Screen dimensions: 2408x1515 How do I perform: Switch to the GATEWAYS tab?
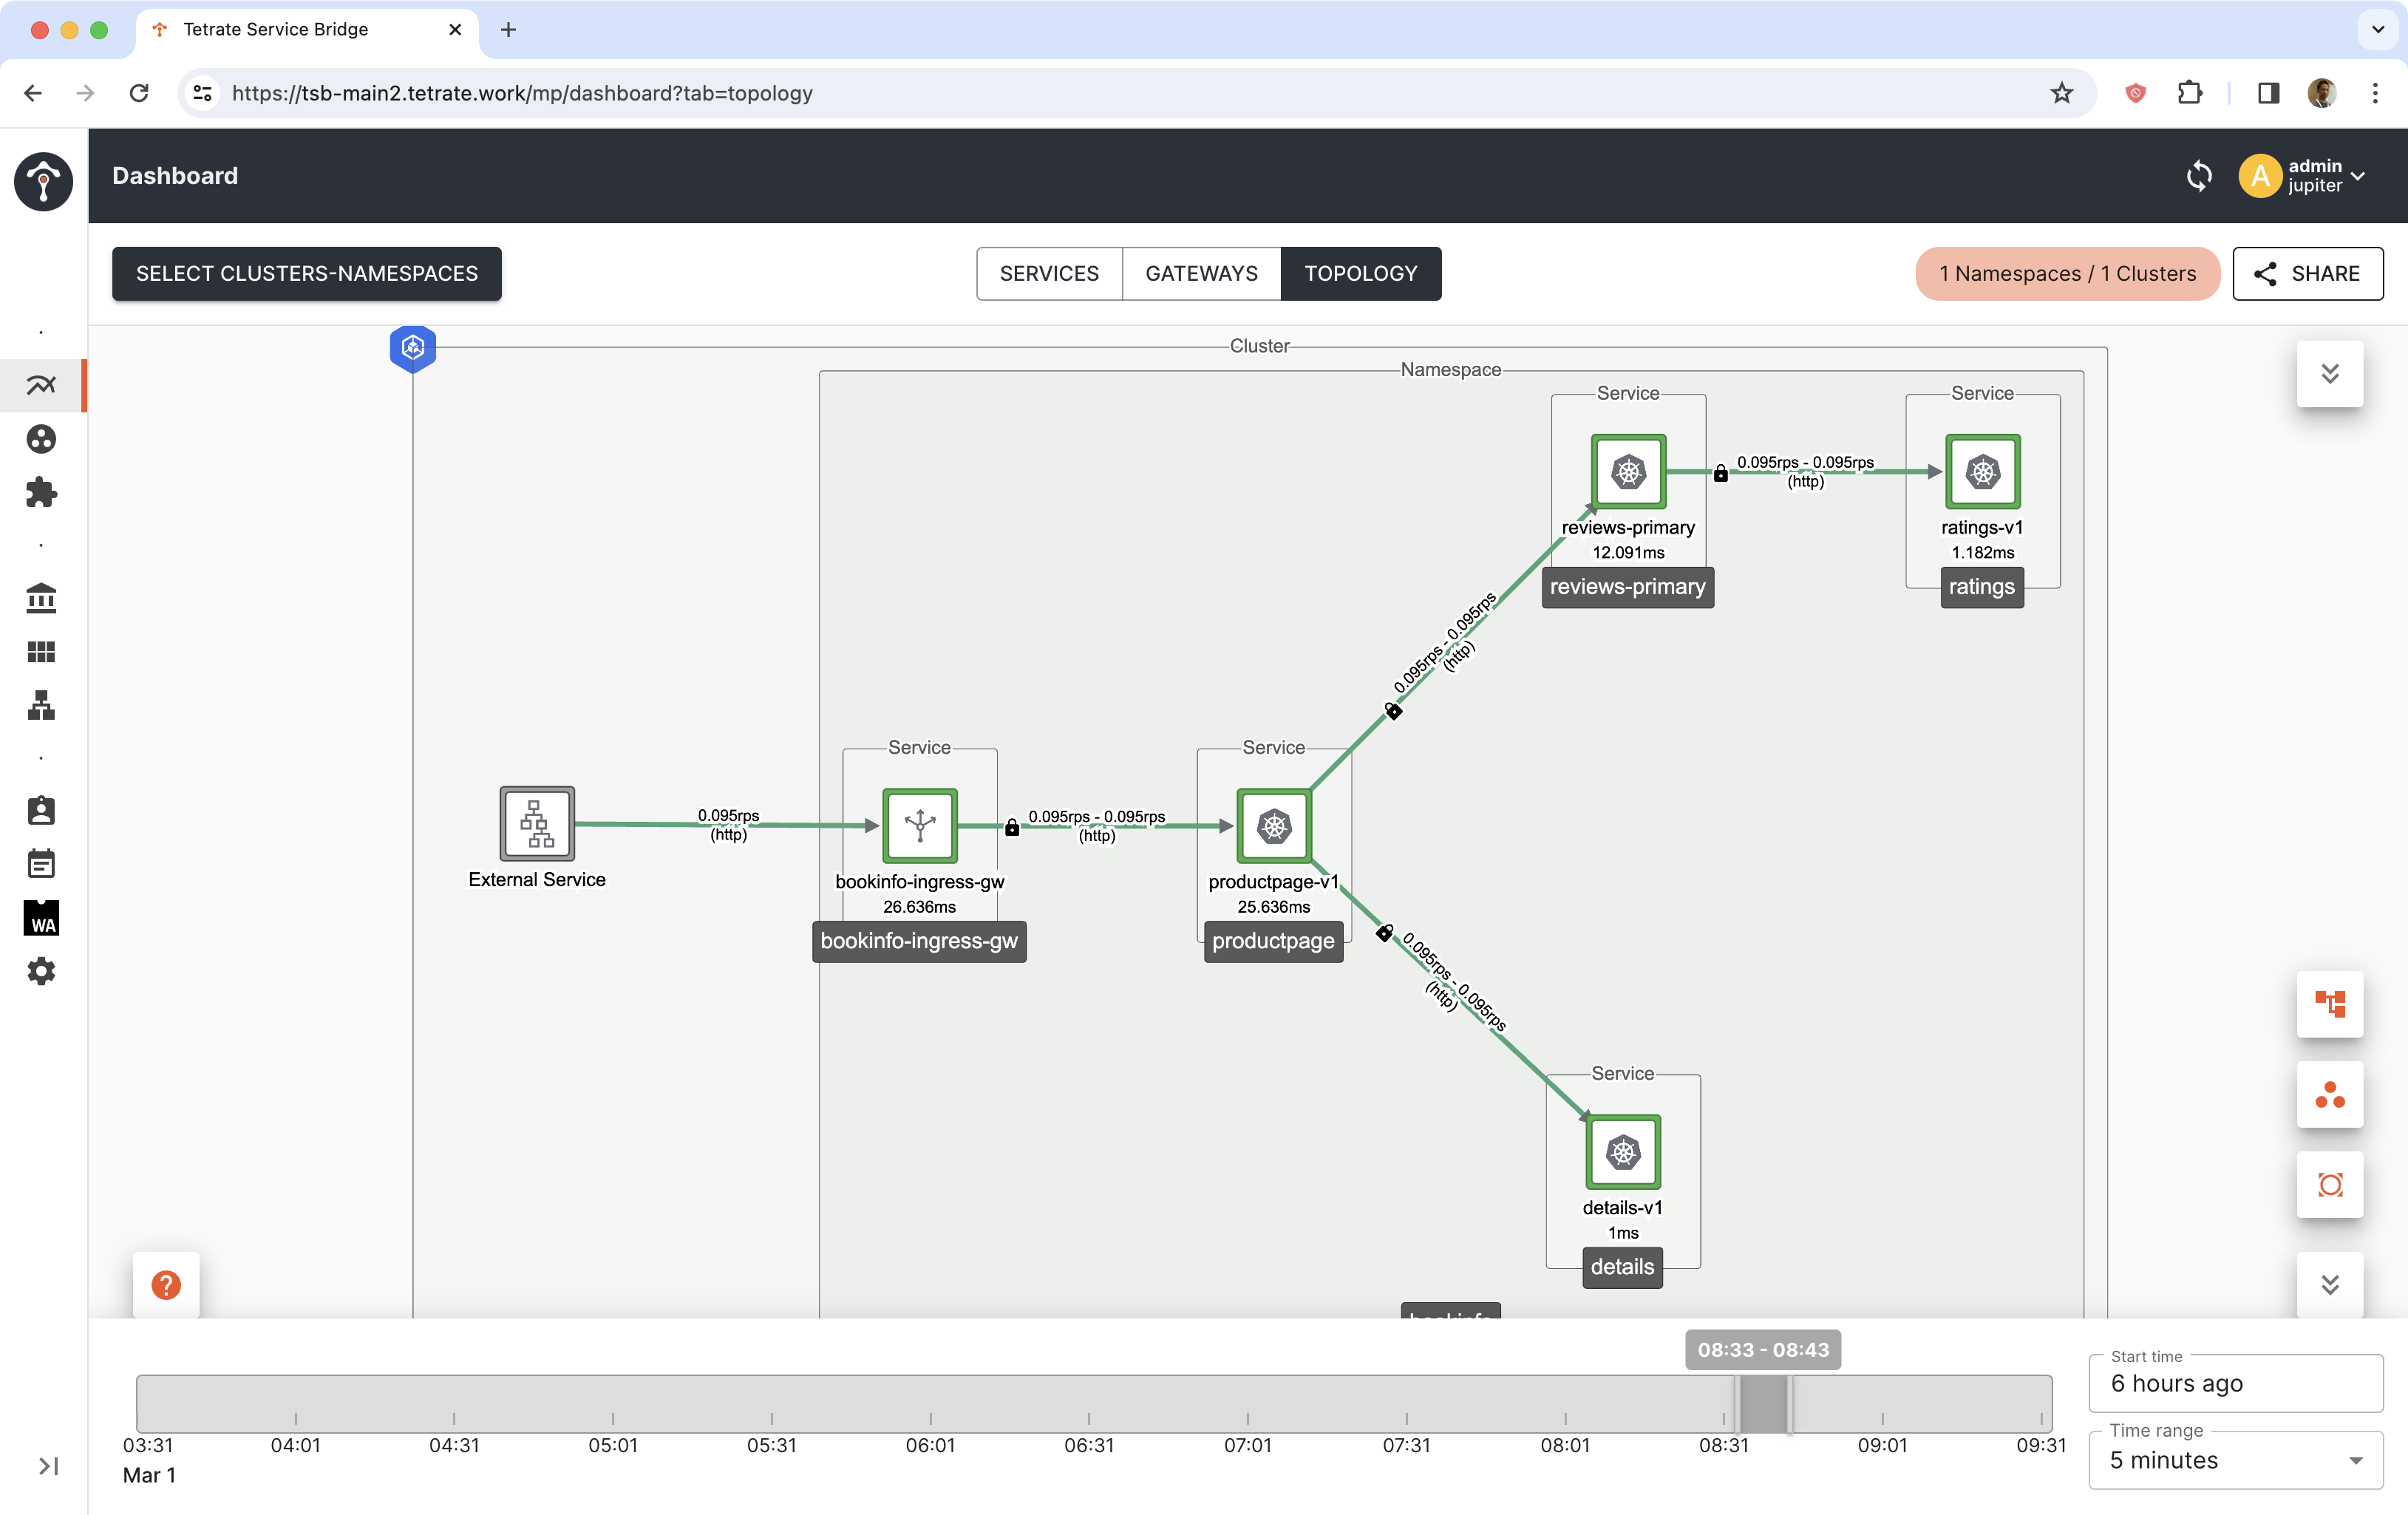(x=1201, y=273)
